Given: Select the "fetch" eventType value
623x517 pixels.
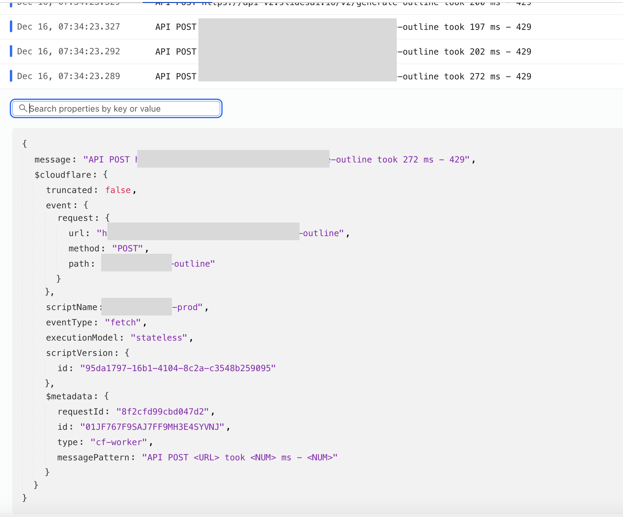Looking at the screenshot, I should pos(123,322).
